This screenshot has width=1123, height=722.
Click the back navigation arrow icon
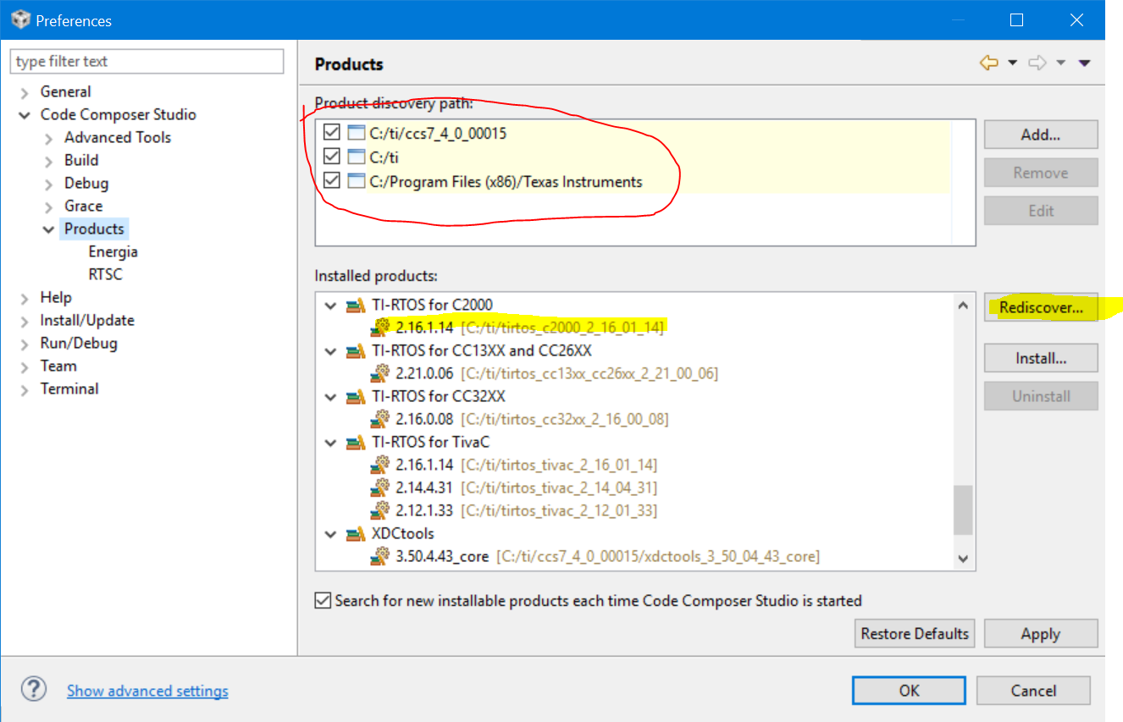[x=988, y=63]
